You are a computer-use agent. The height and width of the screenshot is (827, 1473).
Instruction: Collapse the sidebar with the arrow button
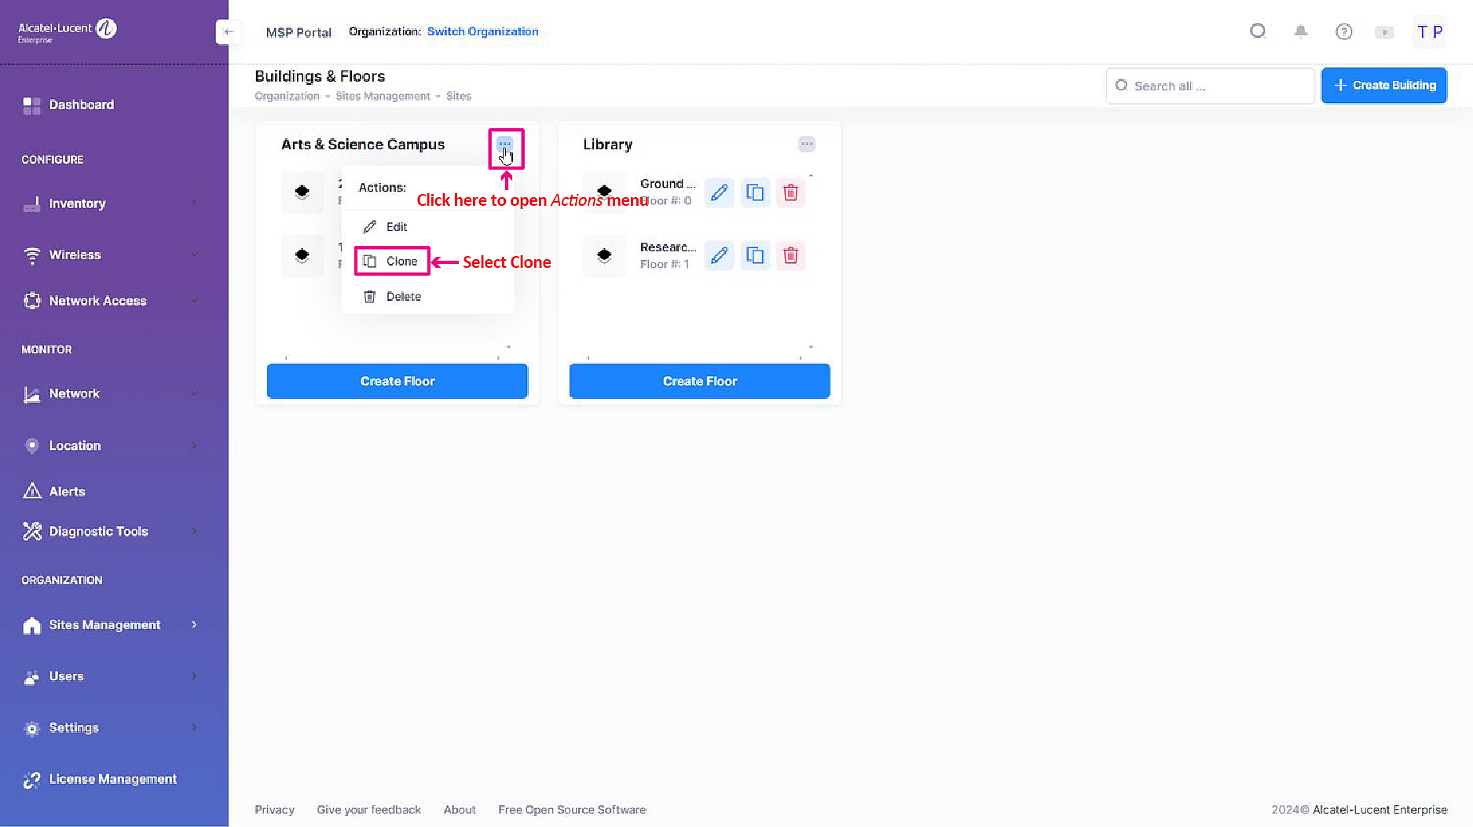228,32
